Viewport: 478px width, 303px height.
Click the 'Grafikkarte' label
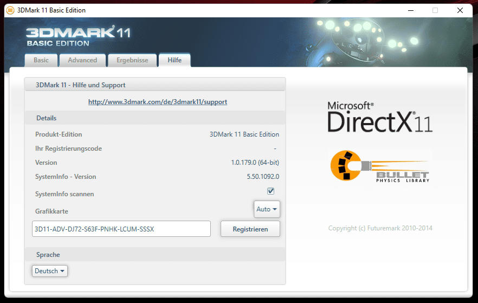51,211
